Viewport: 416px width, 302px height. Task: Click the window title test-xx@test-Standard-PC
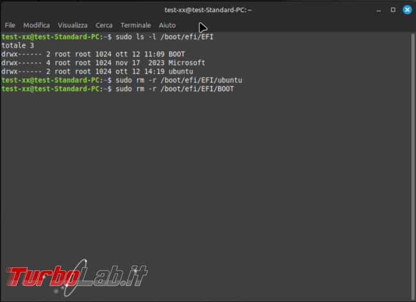pyautogui.click(x=208, y=10)
